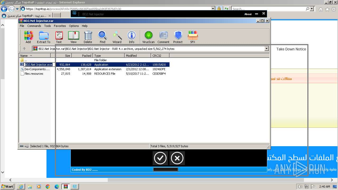
Task: Open the Find magnifier tool
Action: point(102,37)
